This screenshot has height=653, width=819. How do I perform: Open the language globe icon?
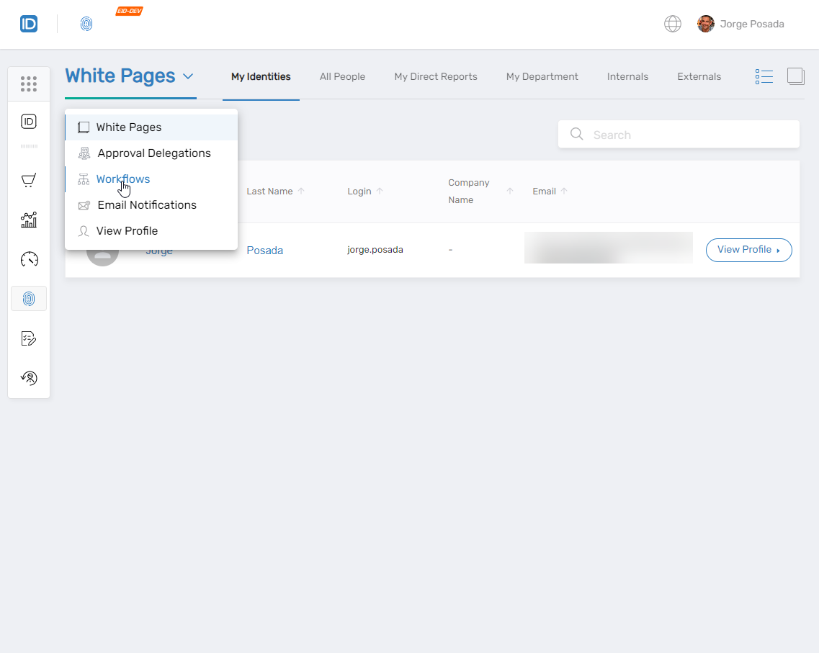coord(672,23)
